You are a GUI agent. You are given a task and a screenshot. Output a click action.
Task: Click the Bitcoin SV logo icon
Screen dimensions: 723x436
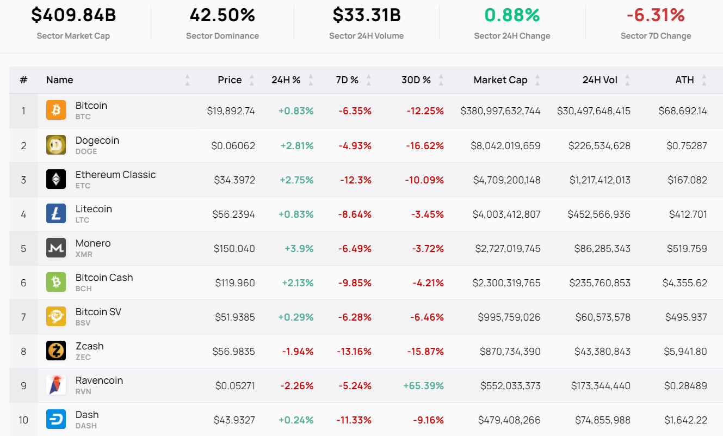(56, 316)
